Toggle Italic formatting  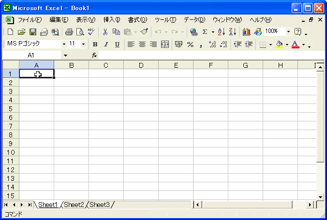coord(106,44)
